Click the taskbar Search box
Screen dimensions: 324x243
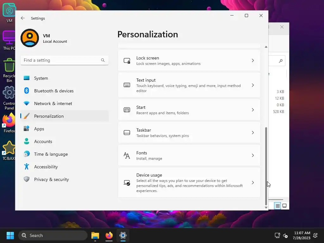click(x=53, y=235)
